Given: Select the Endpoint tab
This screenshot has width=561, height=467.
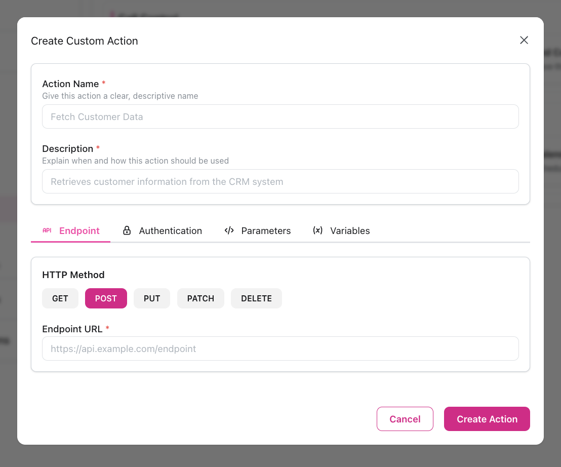Looking at the screenshot, I should point(79,230).
